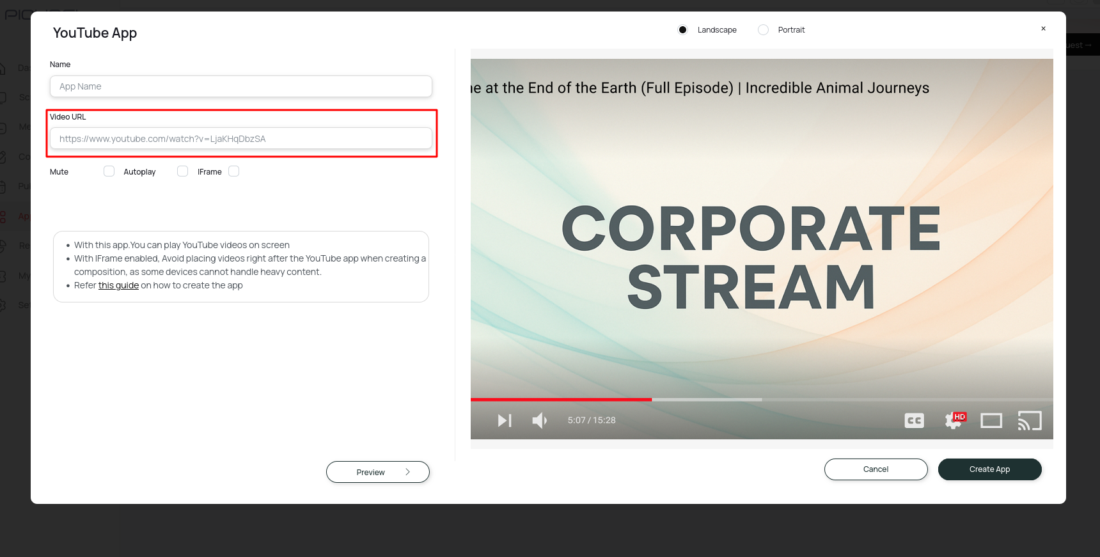Select Landscape orientation
The height and width of the screenshot is (557, 1100).
coord(682,30)
